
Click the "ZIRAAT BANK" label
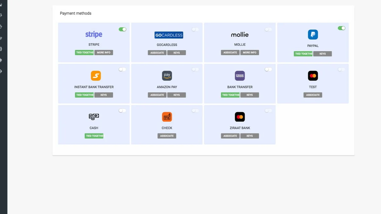(x=240, y=128)
